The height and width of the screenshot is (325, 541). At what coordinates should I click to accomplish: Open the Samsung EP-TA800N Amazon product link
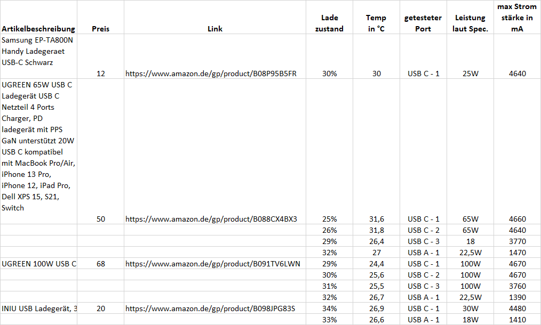coord(211,74)
